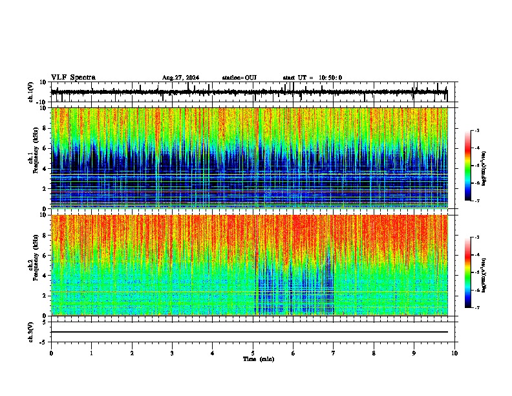This screenshot has width=512, height=396.
Task: Click the "-3" label on the ch.1 colorbar
Action: pos(477,130)
